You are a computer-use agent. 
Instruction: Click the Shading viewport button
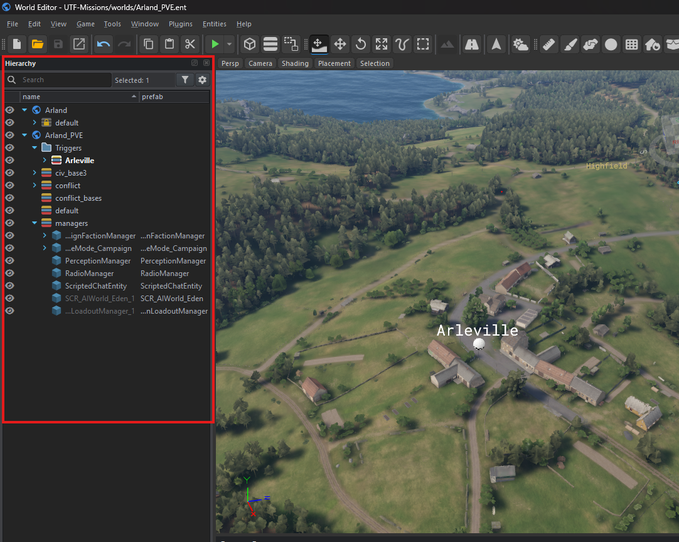(295, 63)
